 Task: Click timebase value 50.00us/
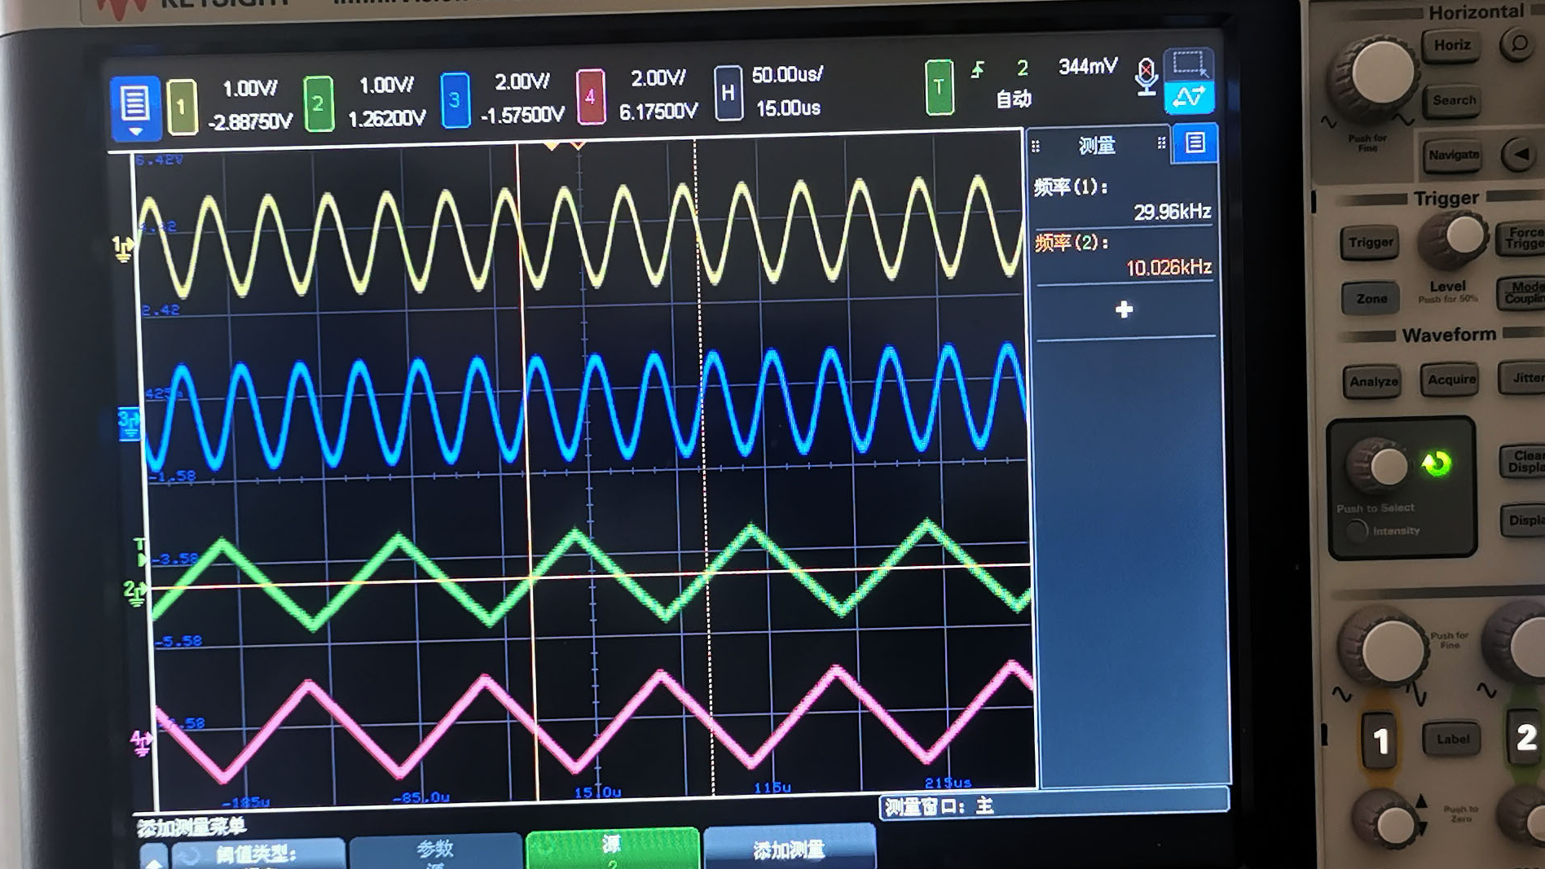point(787,75)
